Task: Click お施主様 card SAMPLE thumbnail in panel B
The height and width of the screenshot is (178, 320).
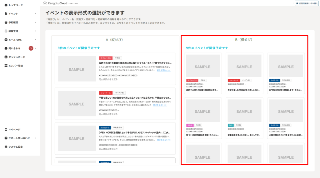Action: [286, 111]
